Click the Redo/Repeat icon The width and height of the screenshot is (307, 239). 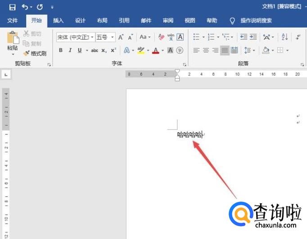[x=40, y=7]
